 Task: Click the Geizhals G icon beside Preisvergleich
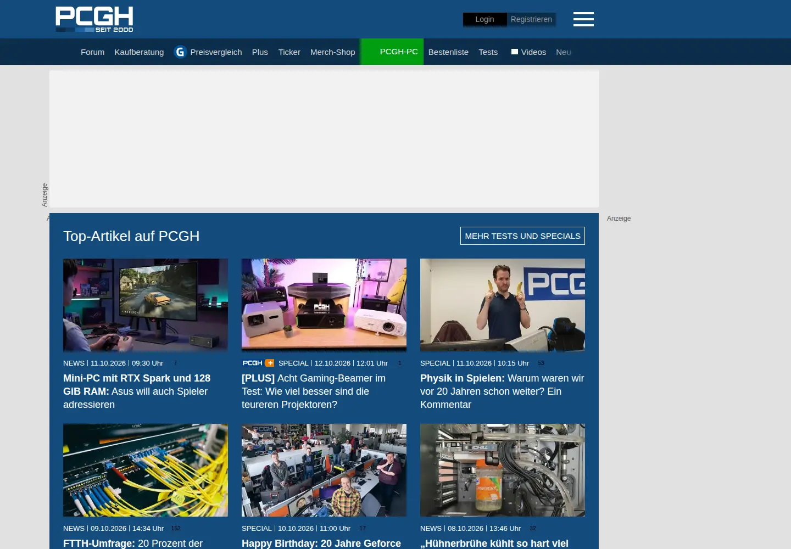[180, 52]
